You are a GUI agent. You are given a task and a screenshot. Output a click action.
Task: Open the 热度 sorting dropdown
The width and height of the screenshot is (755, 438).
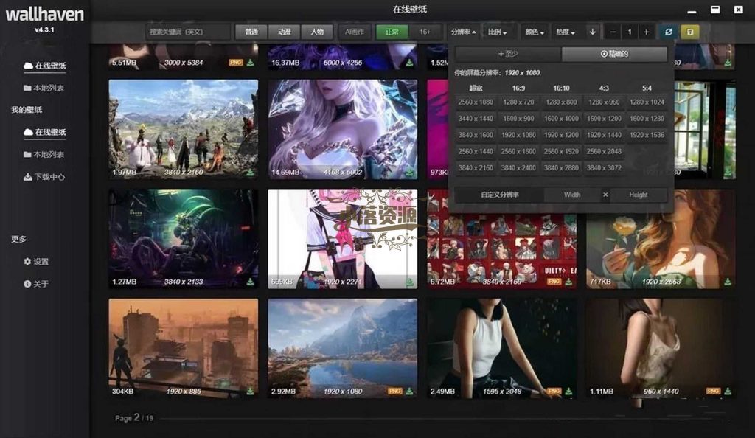pos(566,32)
